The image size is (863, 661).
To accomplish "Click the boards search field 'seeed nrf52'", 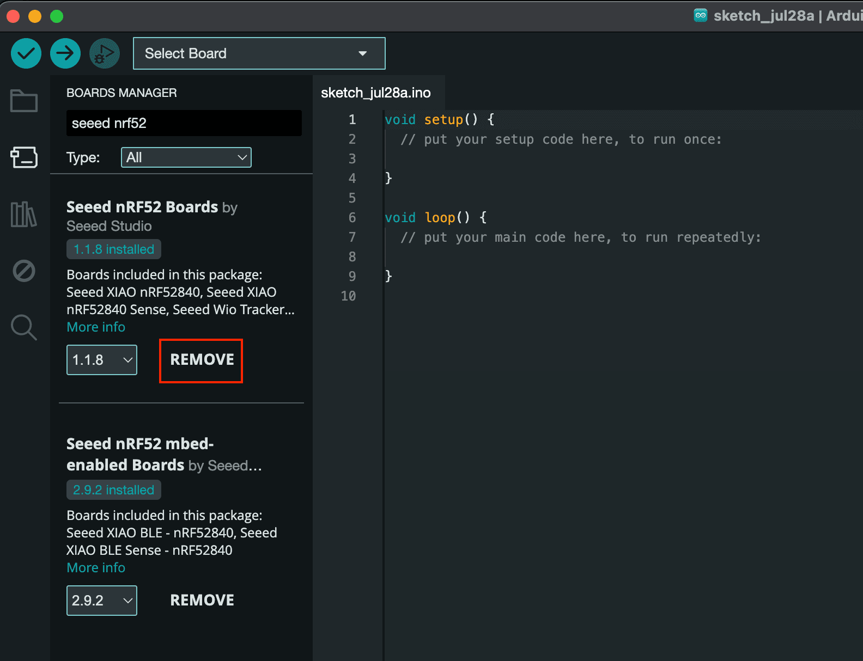I will tap(184, 123).
